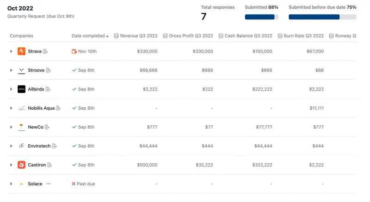Expand the Stroovo row
This screenshot has width=370, height=202.
click(11, 70)
